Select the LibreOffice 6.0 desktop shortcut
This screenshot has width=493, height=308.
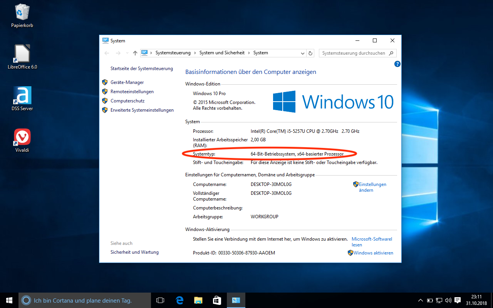(x=22, y=57)
